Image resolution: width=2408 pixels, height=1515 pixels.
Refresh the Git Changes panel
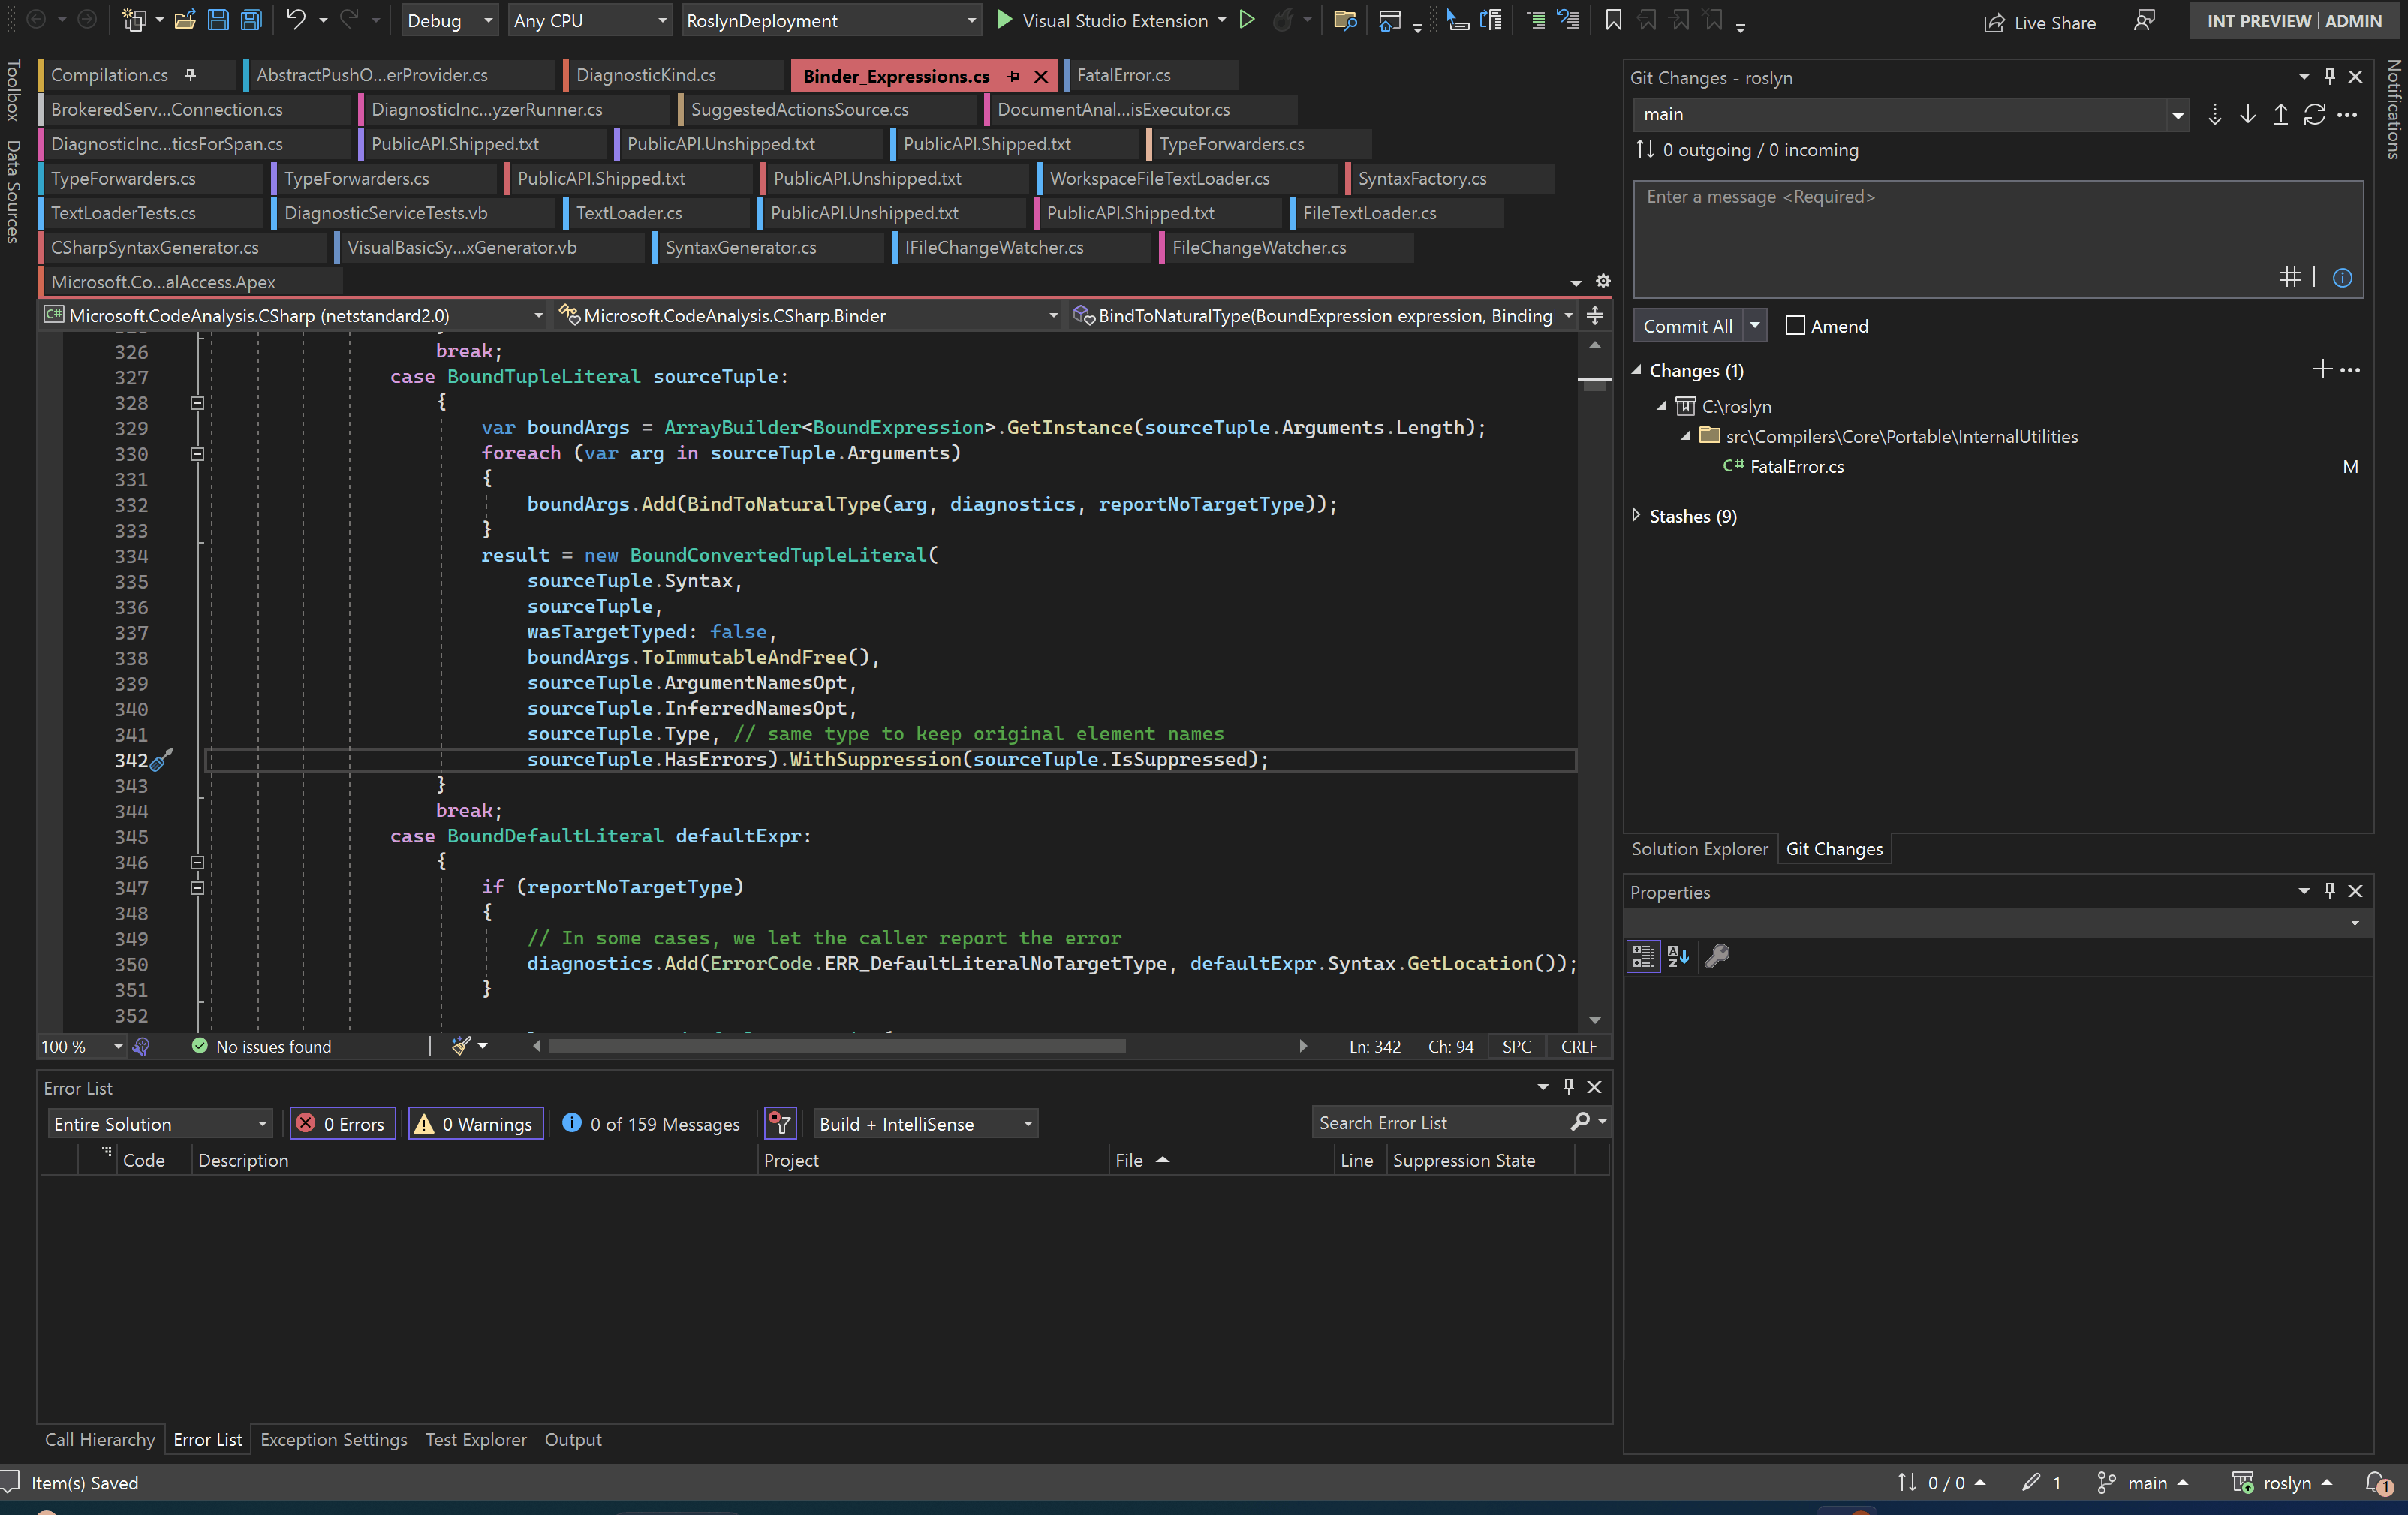(x=2315, y=114)
